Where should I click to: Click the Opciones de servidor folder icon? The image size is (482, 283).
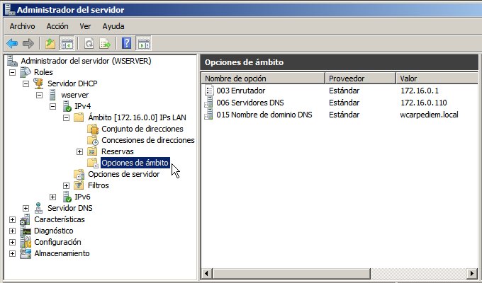[x=79, y=174]
